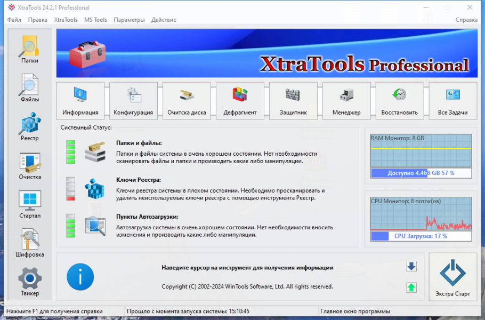
Task: Click the Экстра Старт button
Action: [453, 277]
